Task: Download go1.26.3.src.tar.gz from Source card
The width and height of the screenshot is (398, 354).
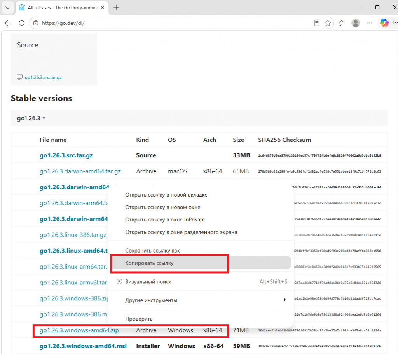Action: 43,77
